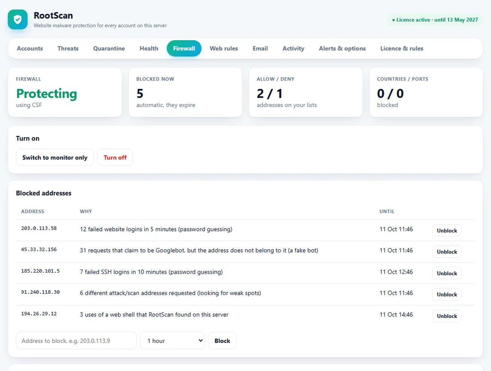Click the '12 failed website logins' reason text

click(x=156, y=229)
